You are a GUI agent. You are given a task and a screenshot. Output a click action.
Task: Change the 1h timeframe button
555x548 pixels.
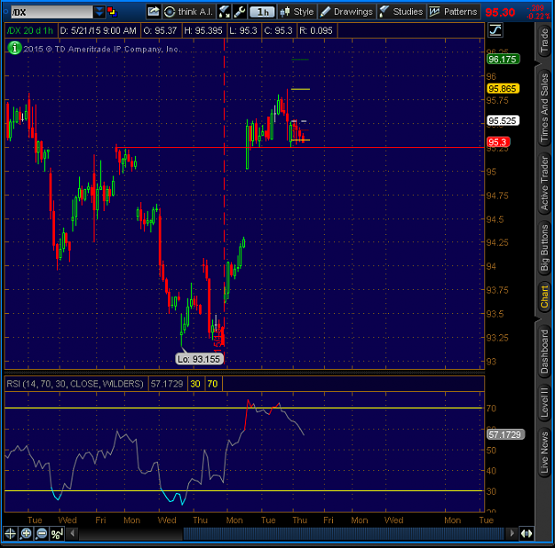[x=262, y=12]
